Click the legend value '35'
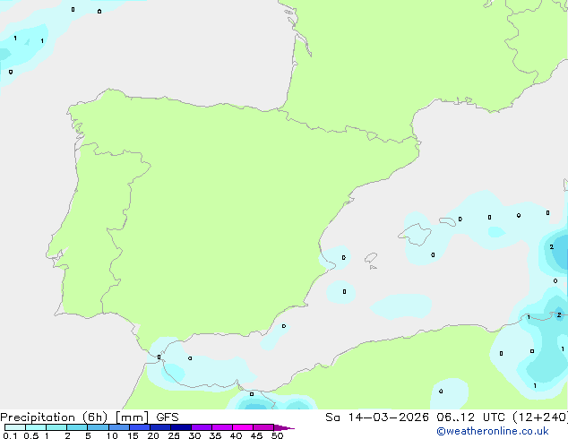Image resolution: width=568 pixels, height=439 pixels. (x=215, y=435)
